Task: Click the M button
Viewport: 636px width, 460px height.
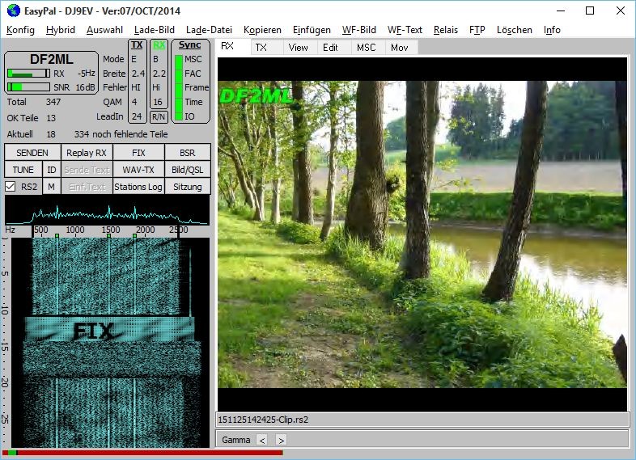Action: [52, 187]
